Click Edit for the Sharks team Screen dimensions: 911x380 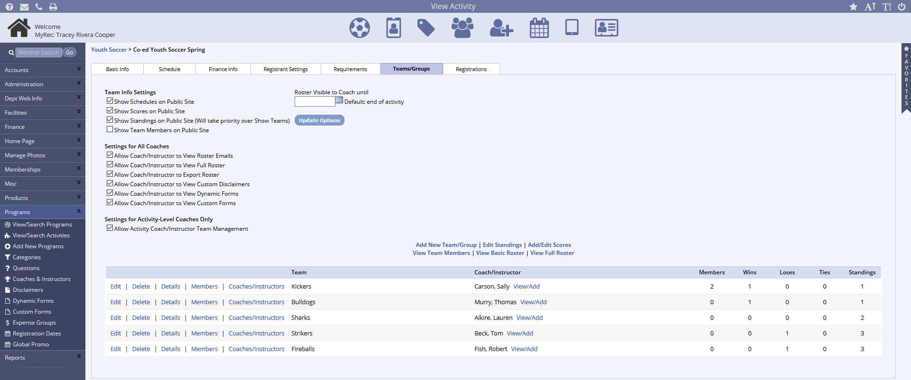[116, 318]
